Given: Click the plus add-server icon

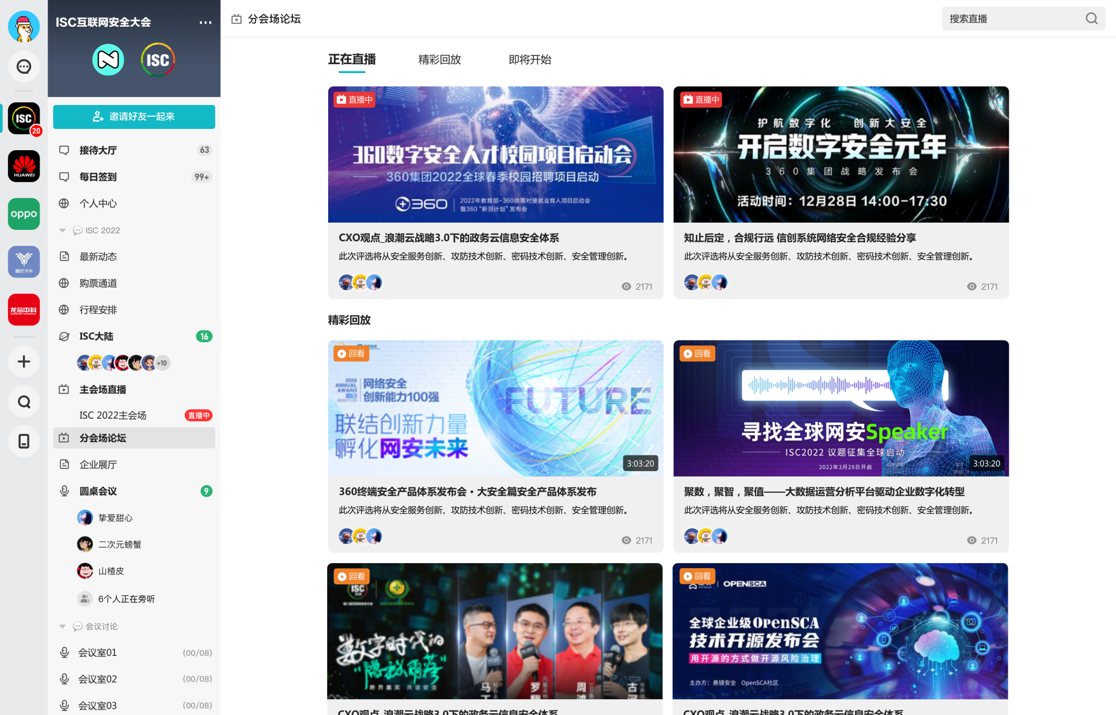Looking at the screenshot, I should (x=23, y=362).
